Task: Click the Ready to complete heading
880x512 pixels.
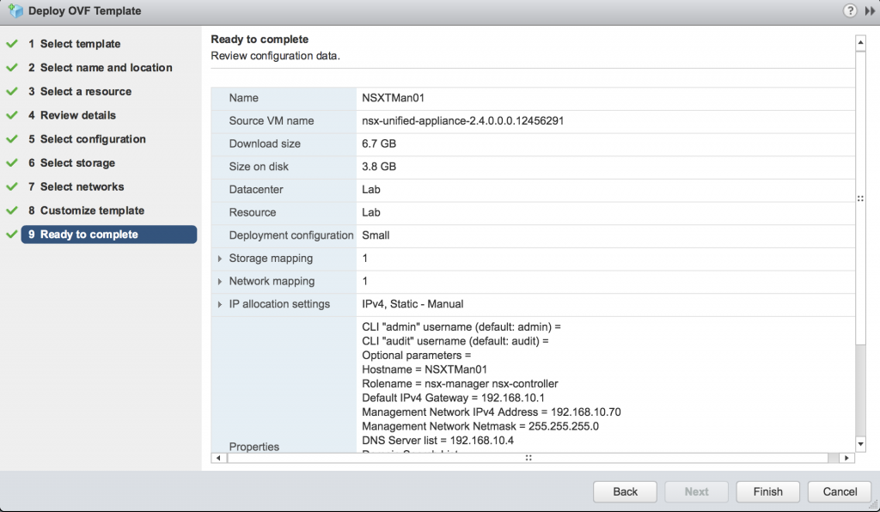Action: click(x=260, y=40)
